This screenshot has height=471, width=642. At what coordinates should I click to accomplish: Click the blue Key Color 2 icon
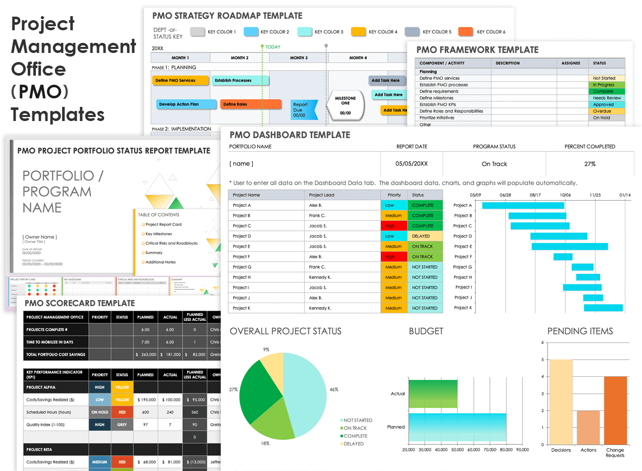pyautogui.click(x=251, y=31)
